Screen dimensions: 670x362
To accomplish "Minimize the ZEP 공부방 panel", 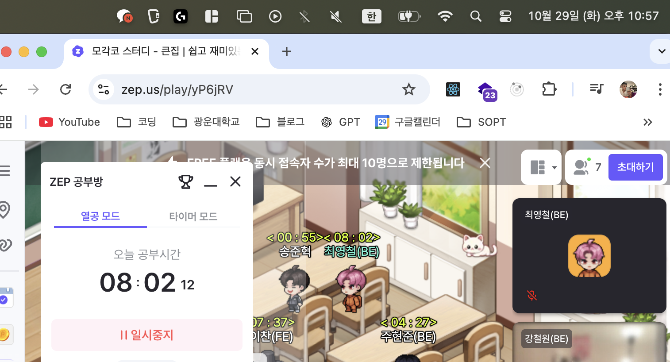I will pyautogui.click(x=211, y=185).
